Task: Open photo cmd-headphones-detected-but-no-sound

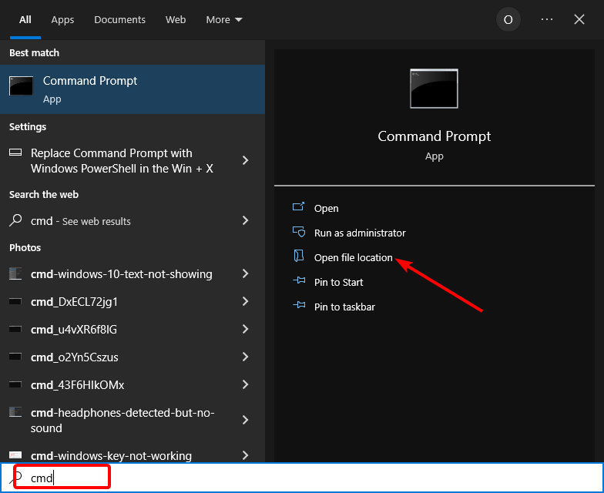Action: click(x=133, y=421)
